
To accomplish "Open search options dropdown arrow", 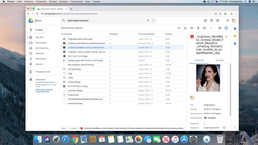I will 153,20.
